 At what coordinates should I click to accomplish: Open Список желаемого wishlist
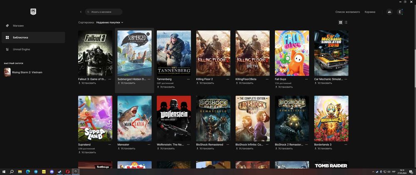click(347, 12)
